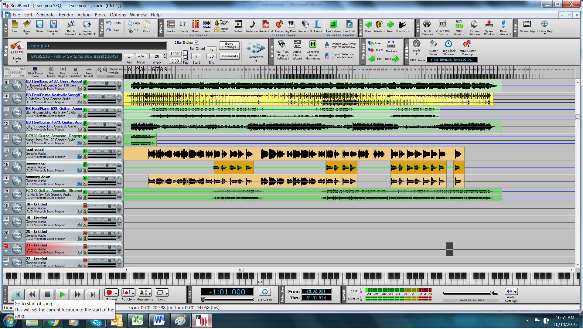Open the Conductor window
The width and height of the screenshot is (583, 329).
pos(402,26)
